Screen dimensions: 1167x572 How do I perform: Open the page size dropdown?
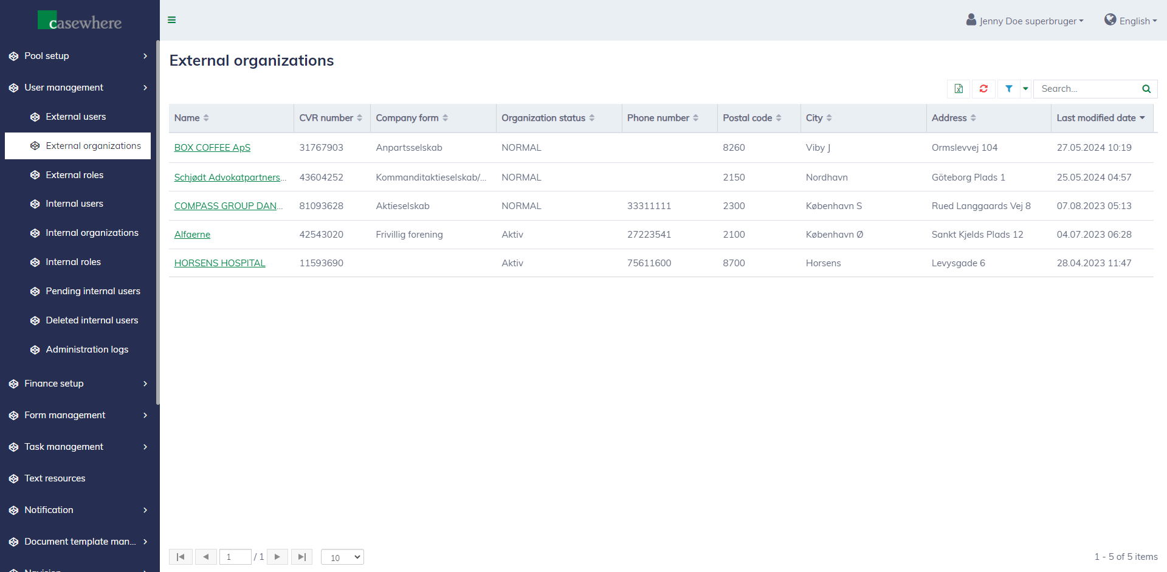342,557
